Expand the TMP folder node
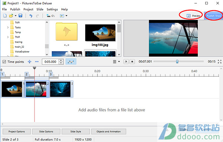 coord(8,37)
